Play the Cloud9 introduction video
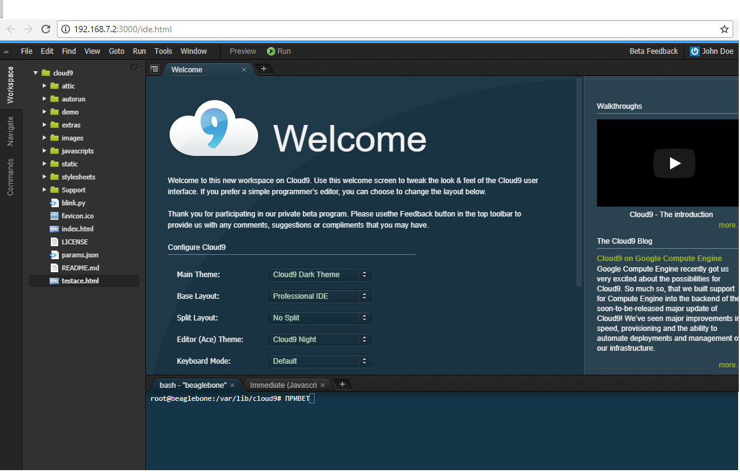The height and width of the screenshot is (472, 740). point(674,163)
